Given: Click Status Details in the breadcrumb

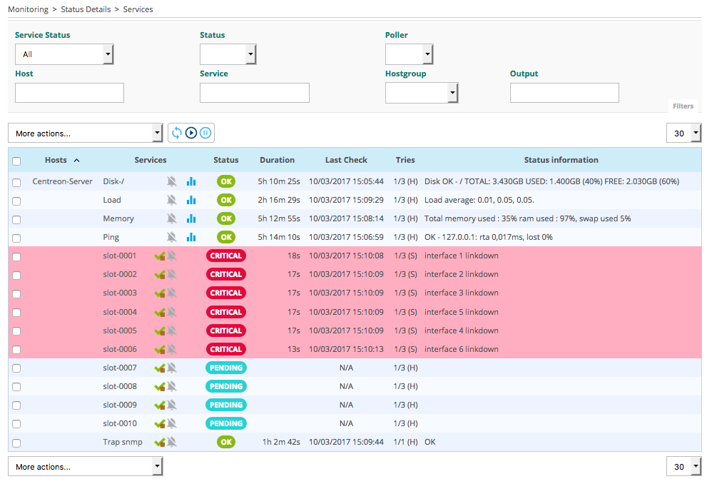Looking at the screenshot, I should click(x=86, y=9).
